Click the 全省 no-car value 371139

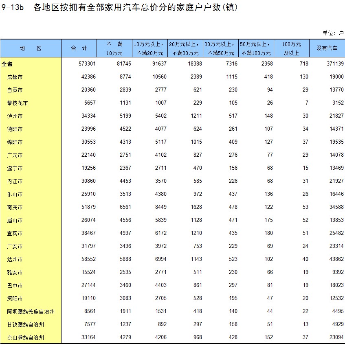(335, 64)
